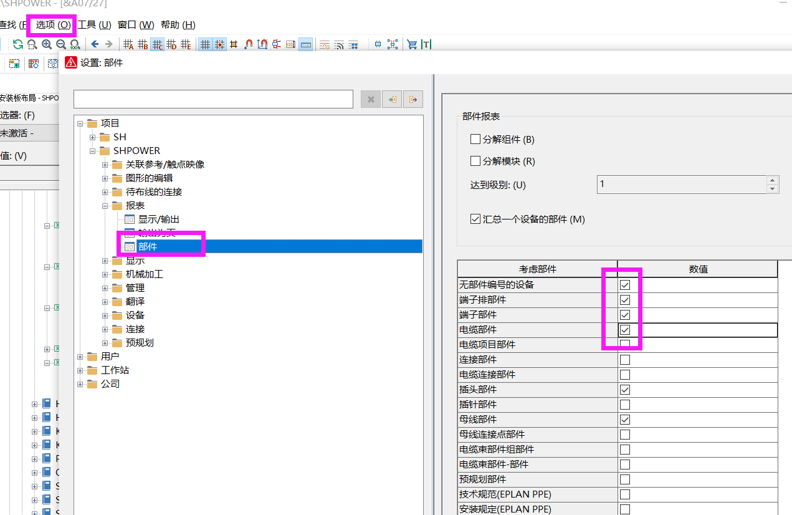Activate the snap to grid magnet icon
Viewport: 792px width, 515px height.
(248, 44)
